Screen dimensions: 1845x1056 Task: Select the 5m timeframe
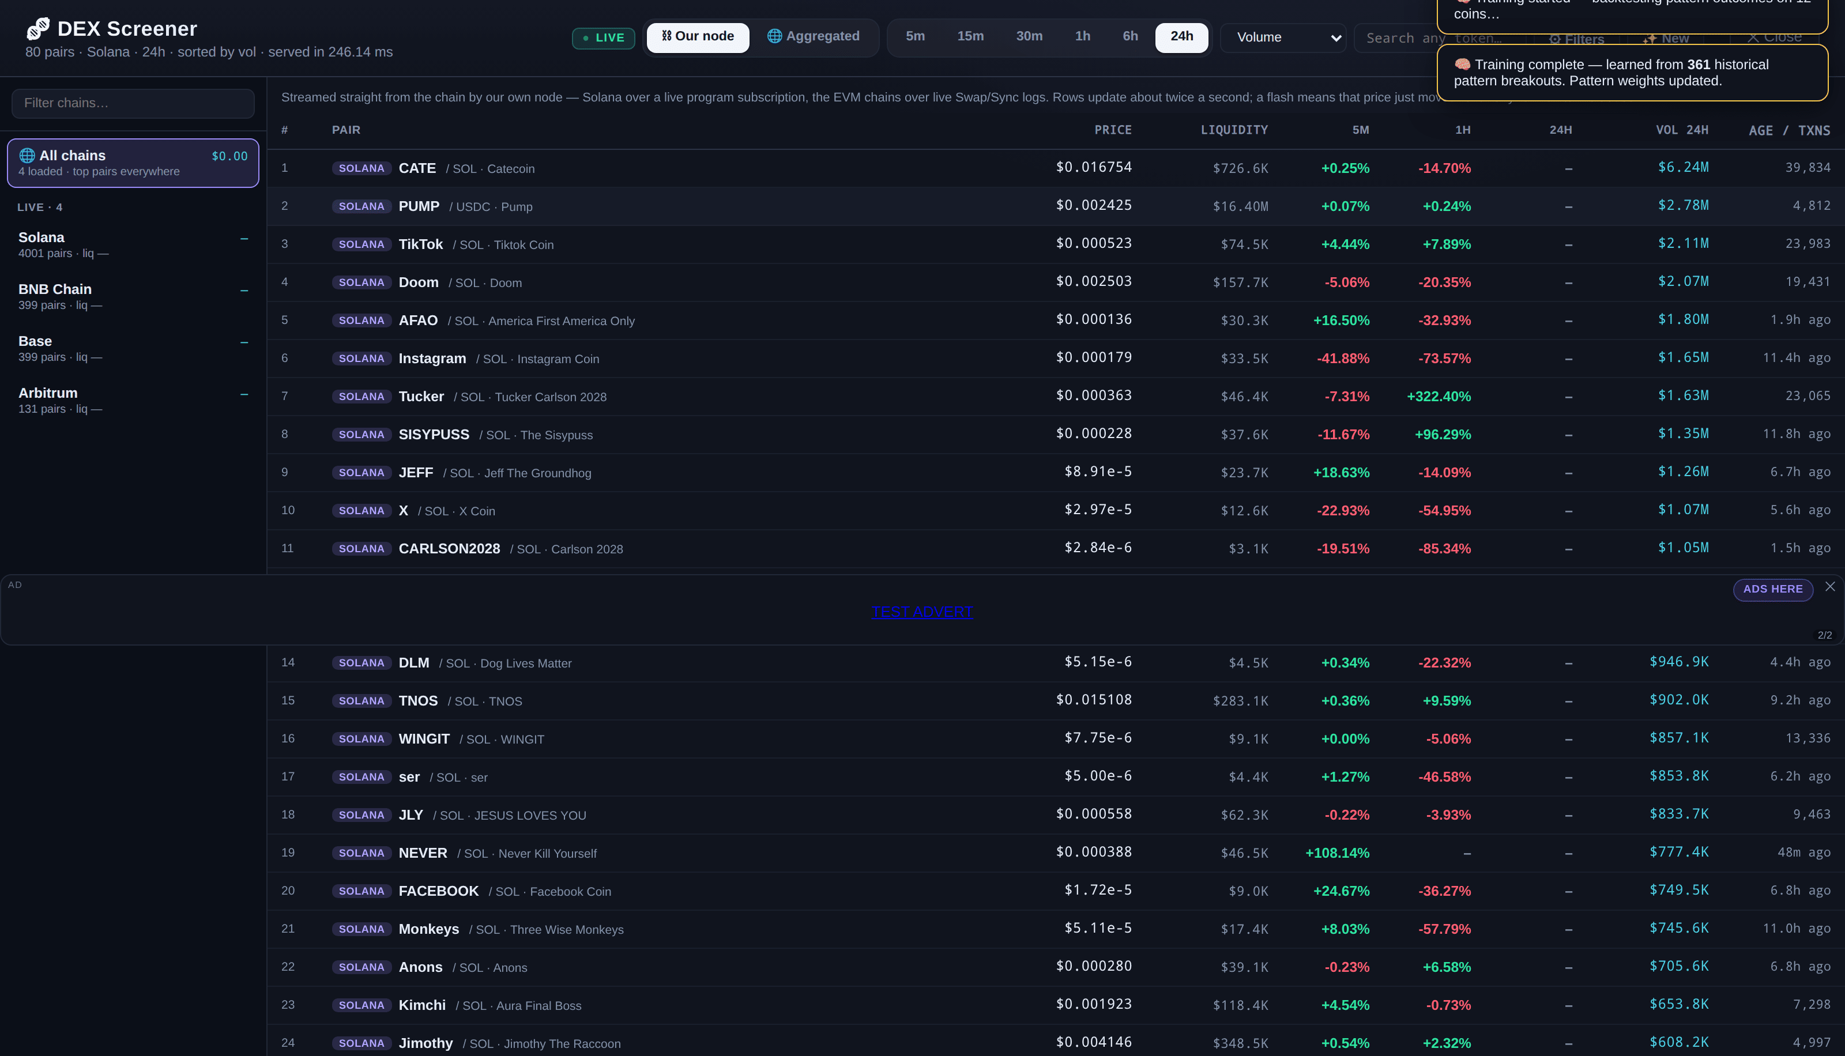pyautogui.click(x=915, y=37)
